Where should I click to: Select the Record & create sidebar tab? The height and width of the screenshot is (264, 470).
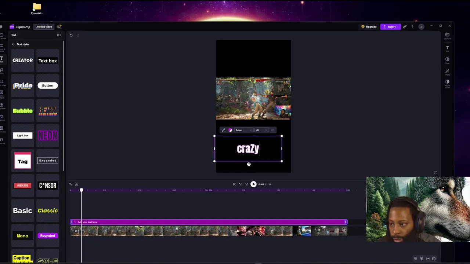1,47
